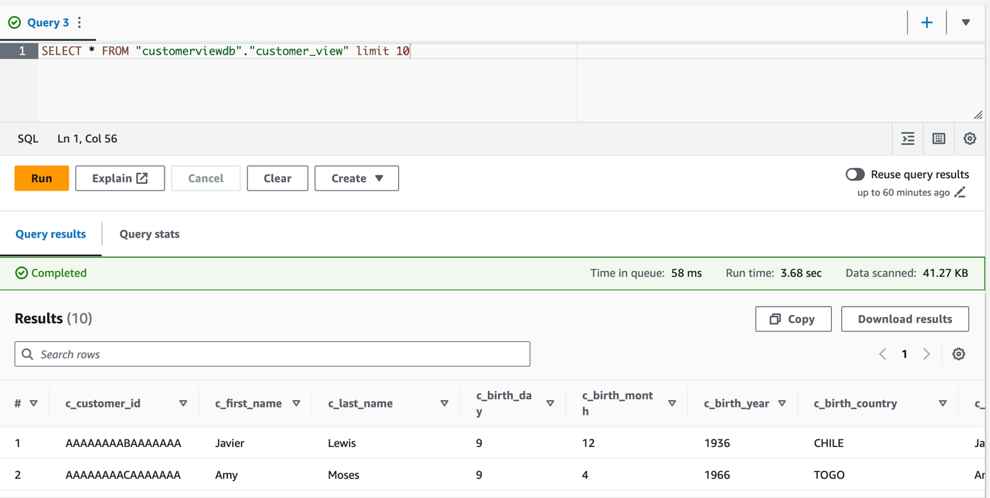Click the first name Javier cell
The width and height of the screenshot is (990, 498).
coord(230,443)
